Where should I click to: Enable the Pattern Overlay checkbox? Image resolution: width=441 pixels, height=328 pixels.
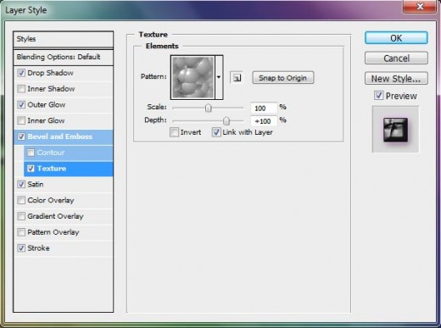pos(21,232)
